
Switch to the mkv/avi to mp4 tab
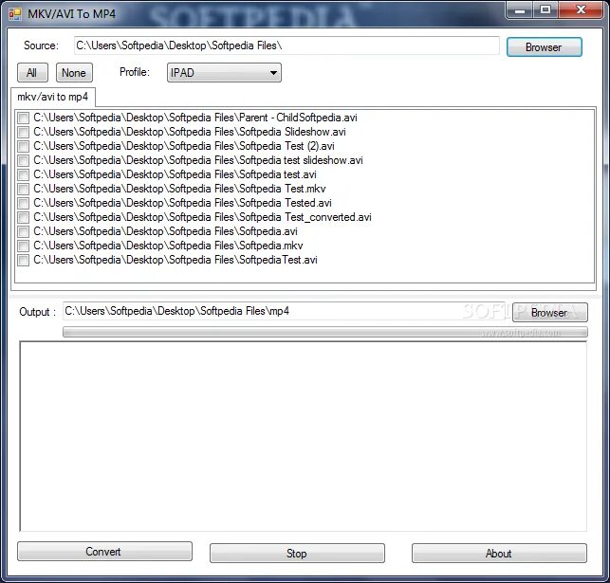coord(53,97)
